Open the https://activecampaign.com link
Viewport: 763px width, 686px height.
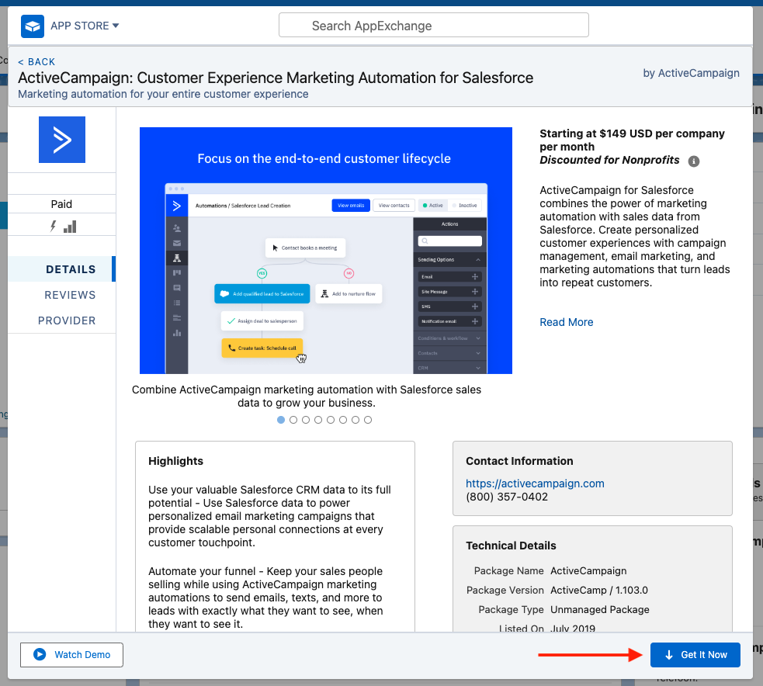tap(535, 483)
